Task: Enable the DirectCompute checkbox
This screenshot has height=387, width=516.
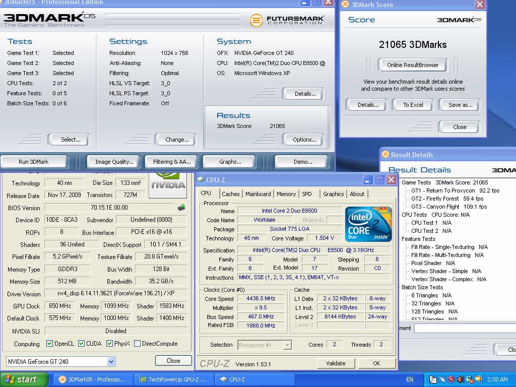Action: click(x=137, y=344)
